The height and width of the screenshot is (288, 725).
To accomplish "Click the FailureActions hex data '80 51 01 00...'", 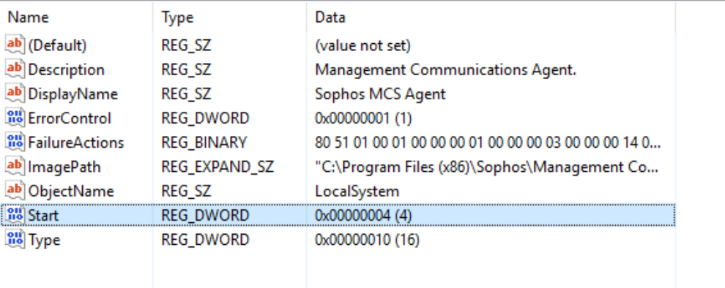I will tap(488, 143).
